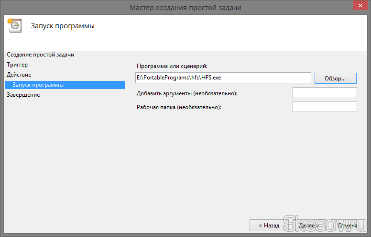Click the 'Добавить аргументы (необязательно):' label

point(187,93)
